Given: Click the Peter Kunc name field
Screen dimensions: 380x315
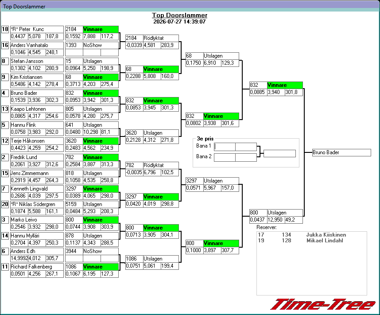Looking at the screenshot, I should click(37, 29).
